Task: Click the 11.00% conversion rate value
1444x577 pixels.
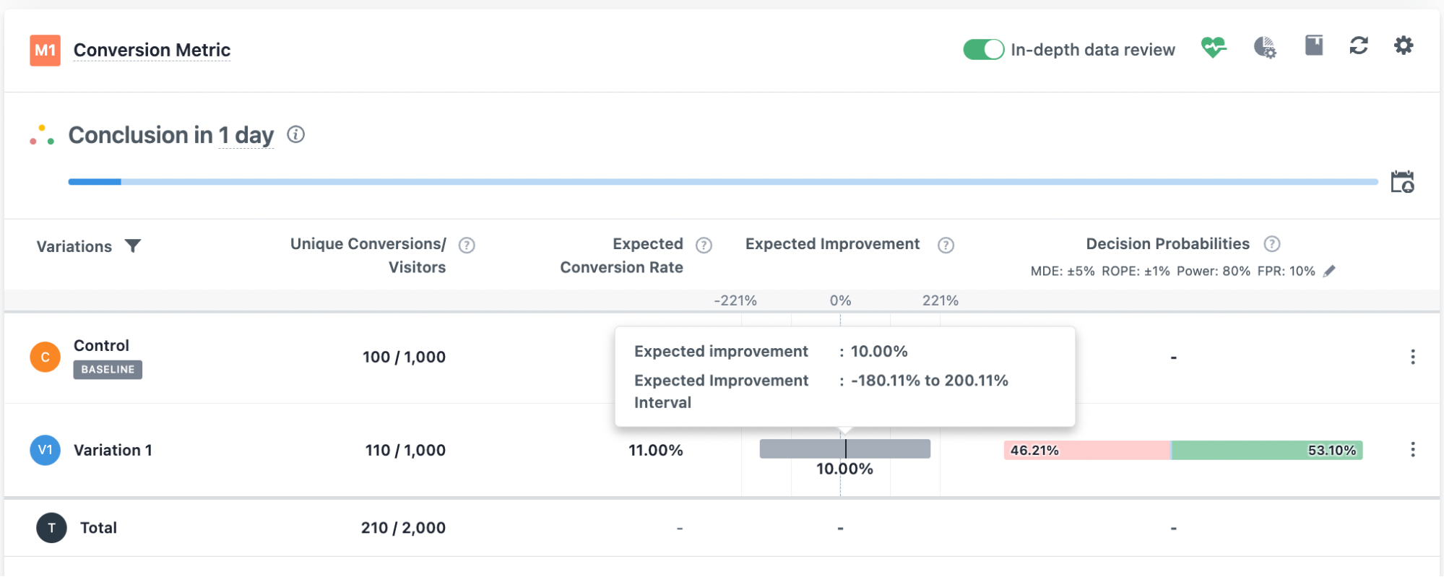Action: pos(656,450)
